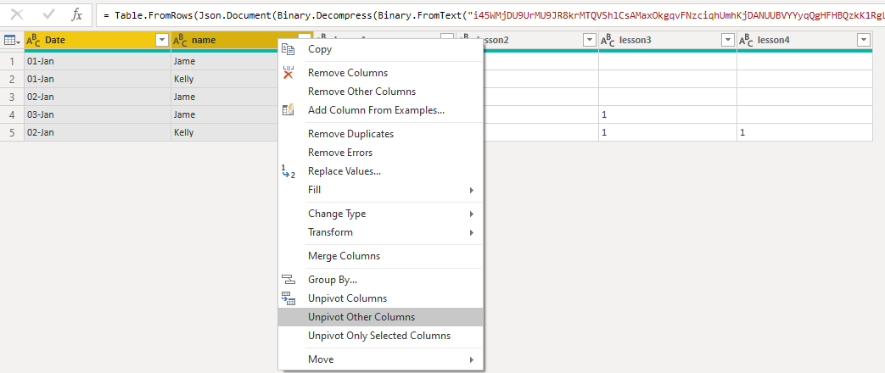885x373 pixels.
Task: Select Merge Columns
Action: pyautogui.click(x=380, y=256)
